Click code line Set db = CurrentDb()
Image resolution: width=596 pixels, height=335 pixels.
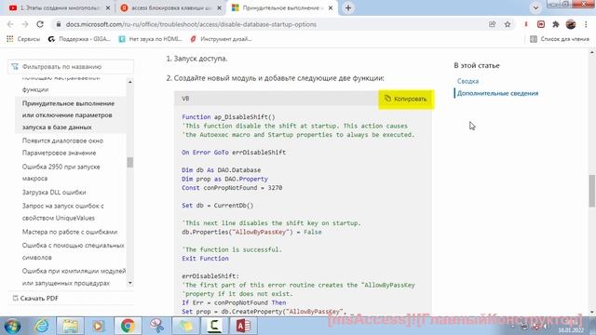click(217, 206)
